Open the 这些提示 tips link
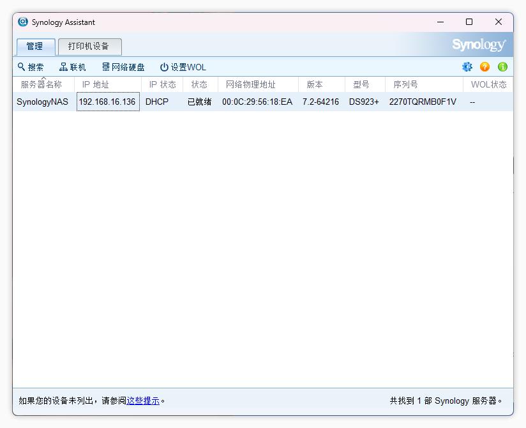Screen dimensions: 526x428 pos(143,401)
